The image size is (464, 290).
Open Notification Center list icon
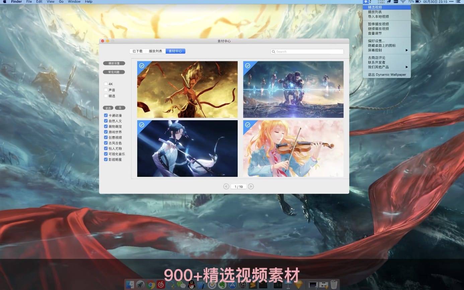click(458, 2)
